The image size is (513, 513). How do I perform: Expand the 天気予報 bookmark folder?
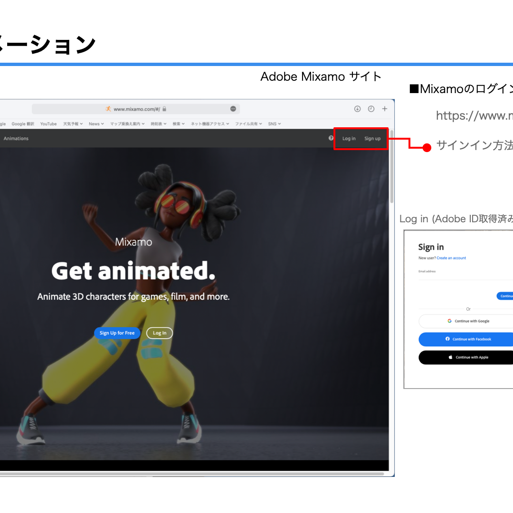pos(73,124)
